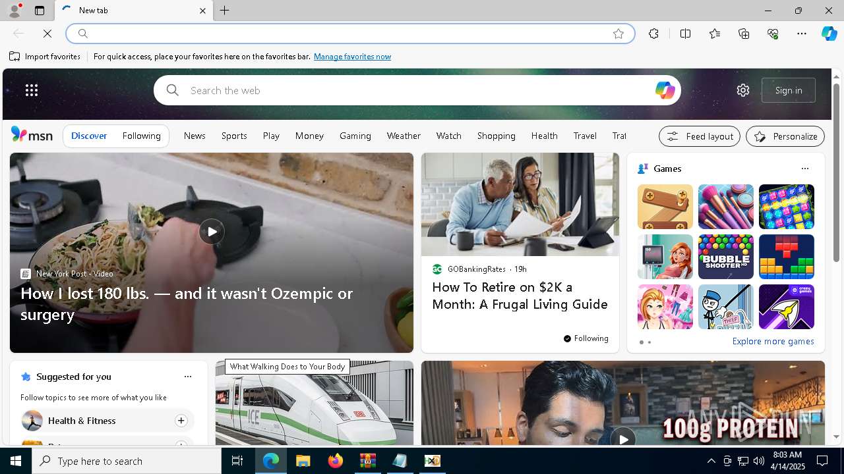Open the Extensions icon
The image size is (844, 474).
pos(653,34)
